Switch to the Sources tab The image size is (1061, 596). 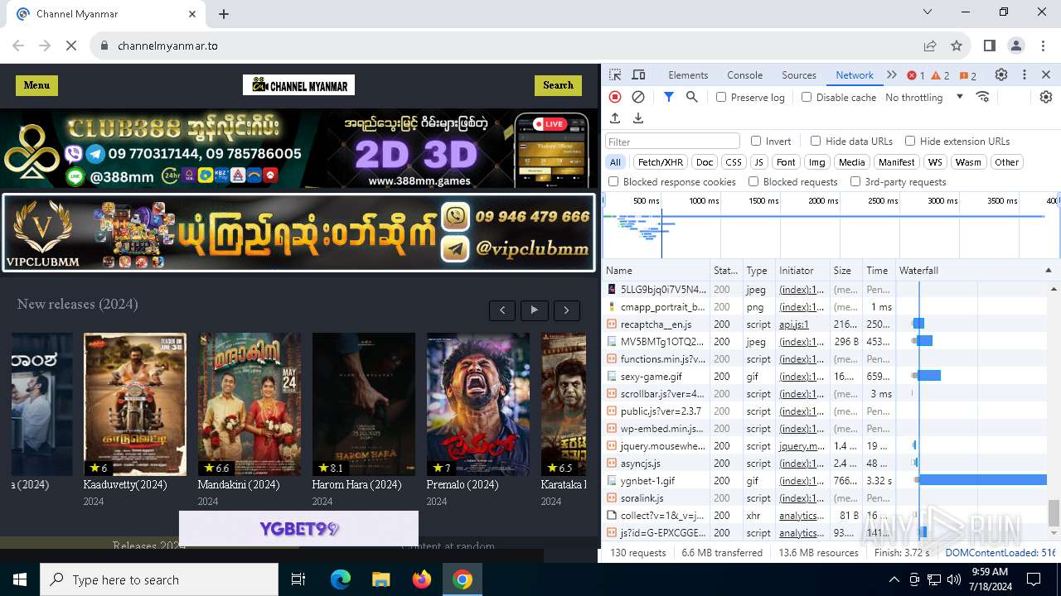(799, 75)
